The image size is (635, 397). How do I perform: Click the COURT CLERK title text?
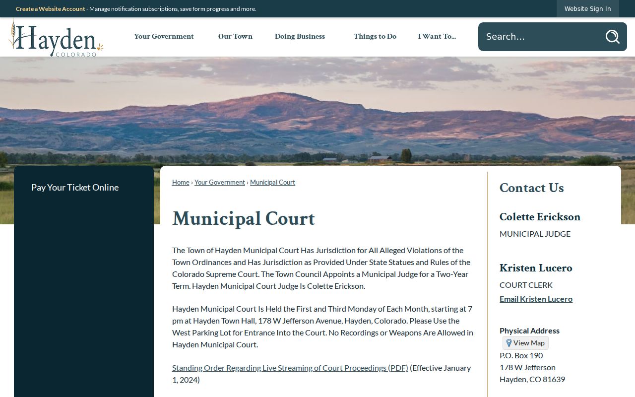[x=526, y=285]
